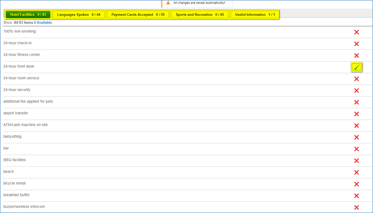Open the Hotel Facilities tab
The width and height of the screenshot is (373, 213).
pos(28,15)
